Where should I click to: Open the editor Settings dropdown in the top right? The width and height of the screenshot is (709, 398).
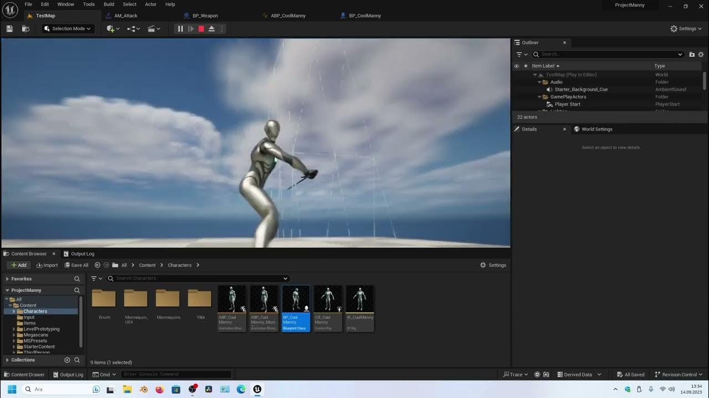click(x=686, y=29)
